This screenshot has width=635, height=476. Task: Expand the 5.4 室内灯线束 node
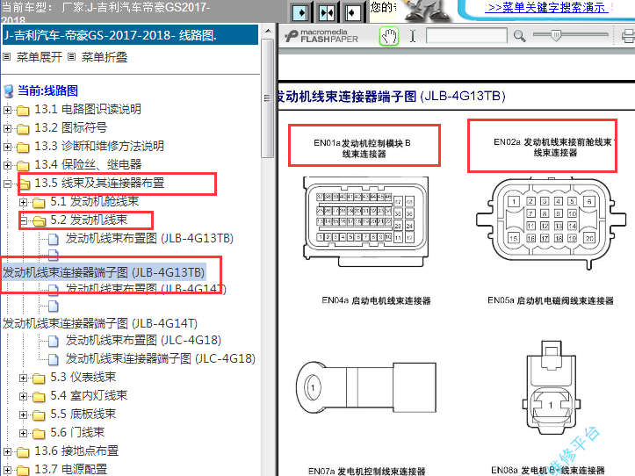(23, 396)
